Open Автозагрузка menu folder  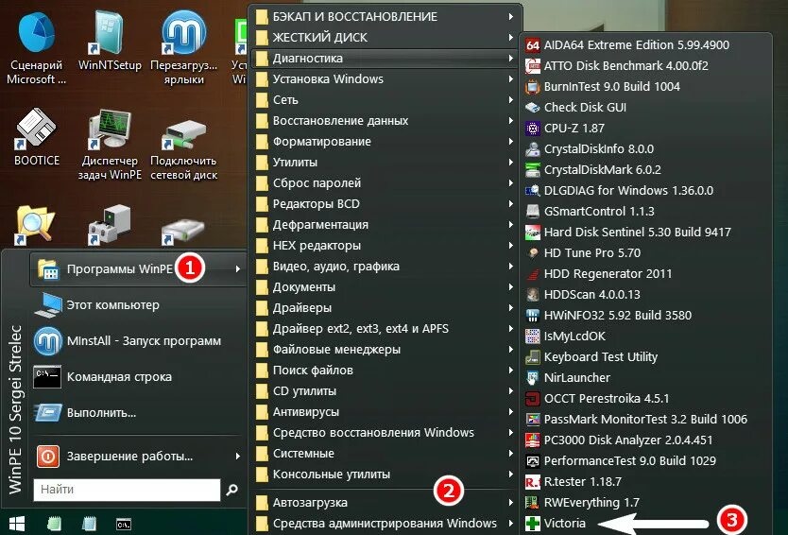[385, 503]
